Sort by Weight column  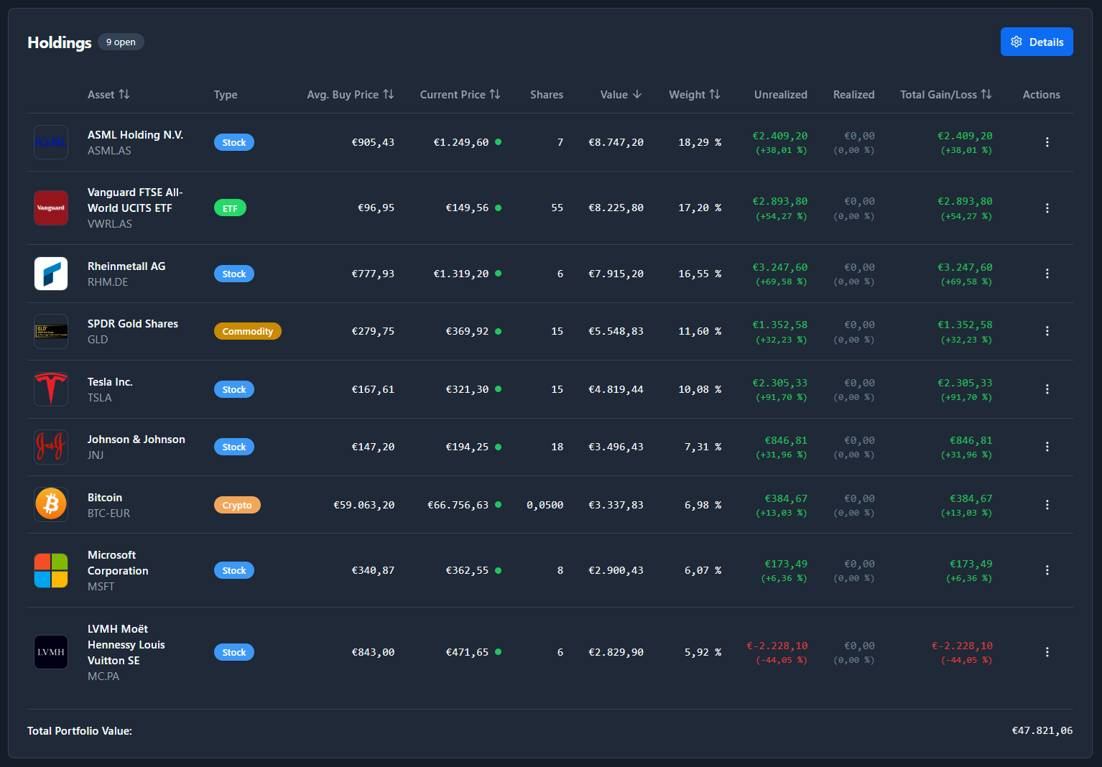(x=695, y=94)
